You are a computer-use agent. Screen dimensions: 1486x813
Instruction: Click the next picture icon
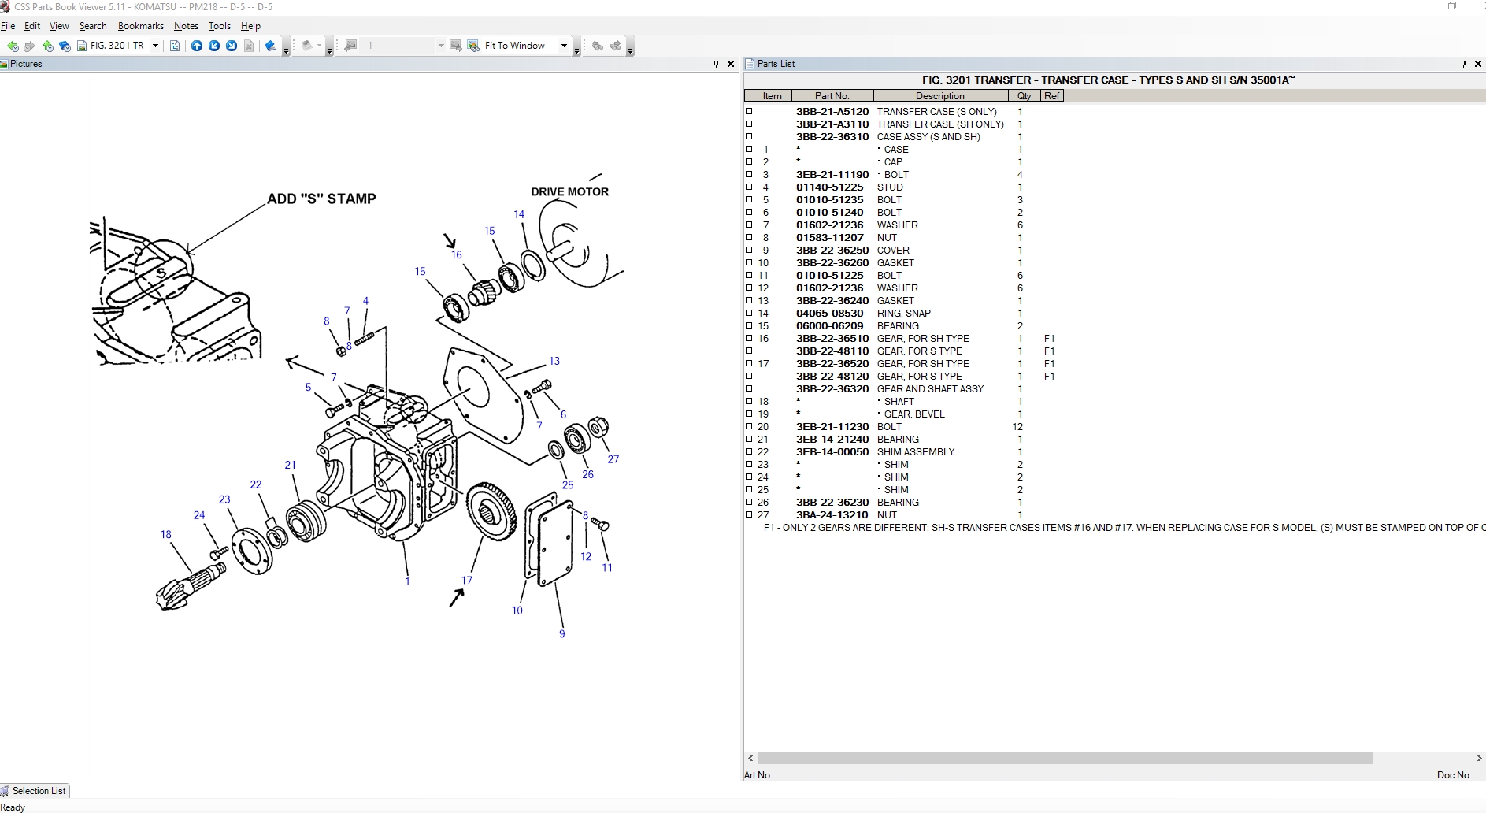[x=455, y=46]
